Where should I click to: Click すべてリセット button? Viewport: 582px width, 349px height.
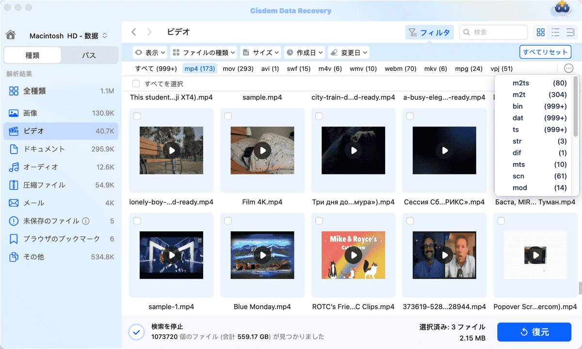(545, 52)
